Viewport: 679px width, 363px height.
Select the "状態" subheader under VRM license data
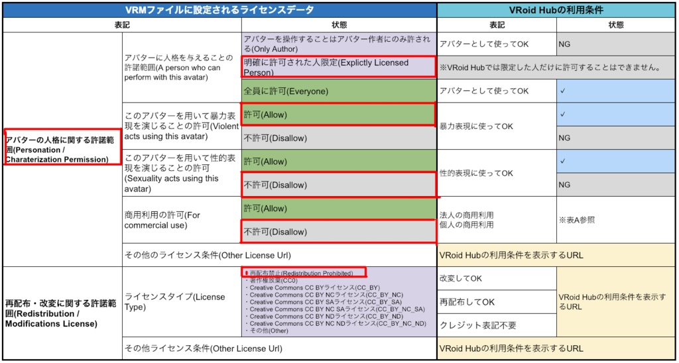click(339, 25)
